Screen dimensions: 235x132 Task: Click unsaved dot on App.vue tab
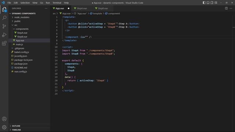click(x=69, y=8)
